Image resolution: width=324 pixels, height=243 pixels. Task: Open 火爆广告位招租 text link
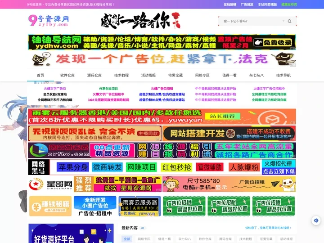tap(162, 89)
